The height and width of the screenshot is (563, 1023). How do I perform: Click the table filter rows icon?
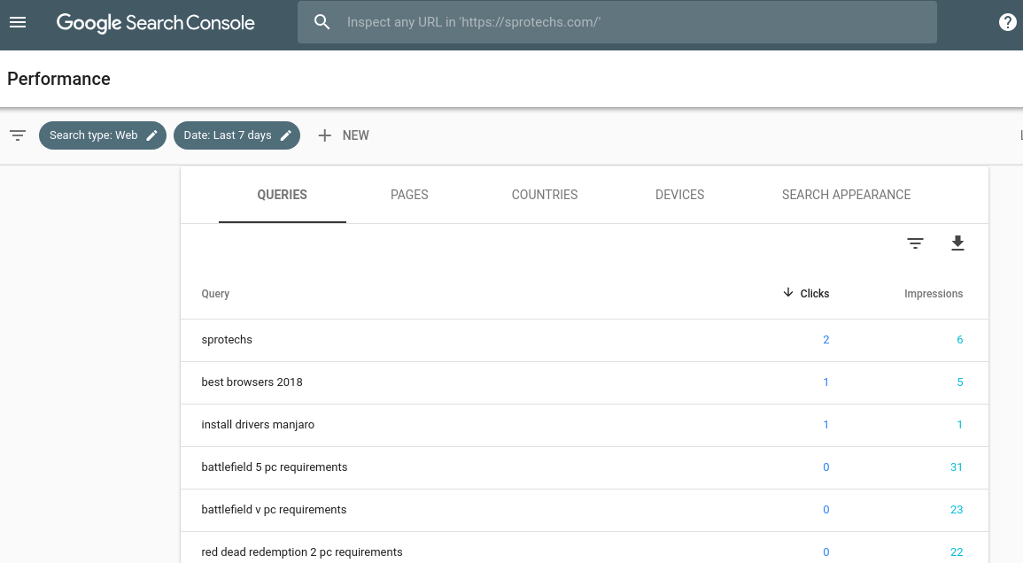click(x=915, y=243)
